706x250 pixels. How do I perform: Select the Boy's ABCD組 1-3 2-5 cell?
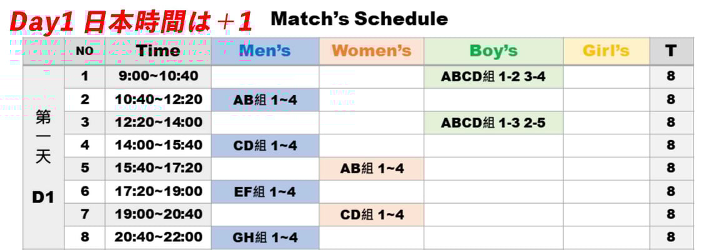tap(493, 123)
